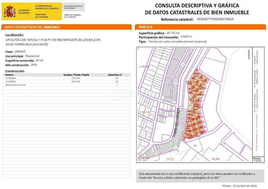Click the map scale 1/4000 label
Screen dimensions: 268x189
pos(258,161)
